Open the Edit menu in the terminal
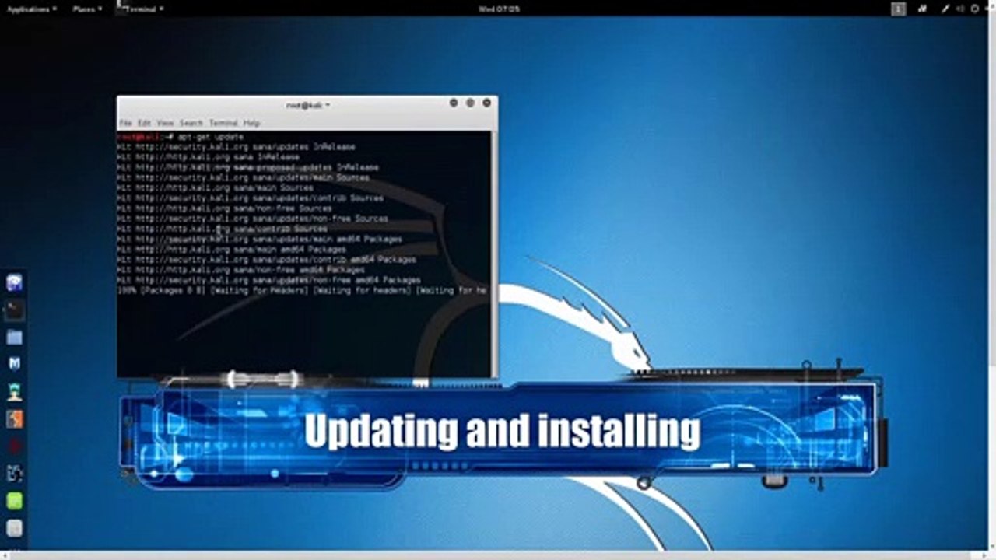 (144, 123)
